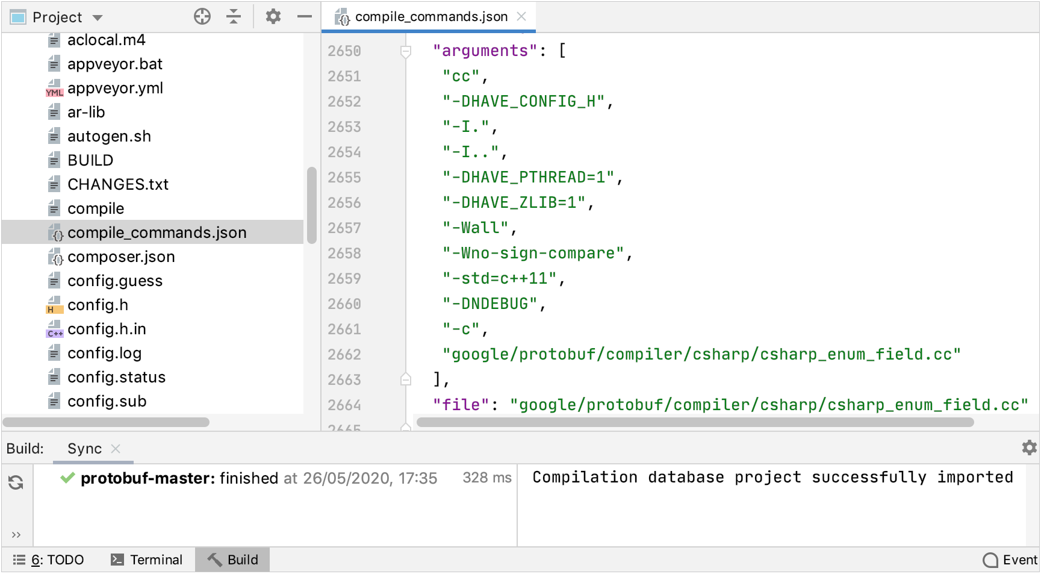1041x574 pixels.
Task: Select appveyor.yml file
Action: point(115,88)
